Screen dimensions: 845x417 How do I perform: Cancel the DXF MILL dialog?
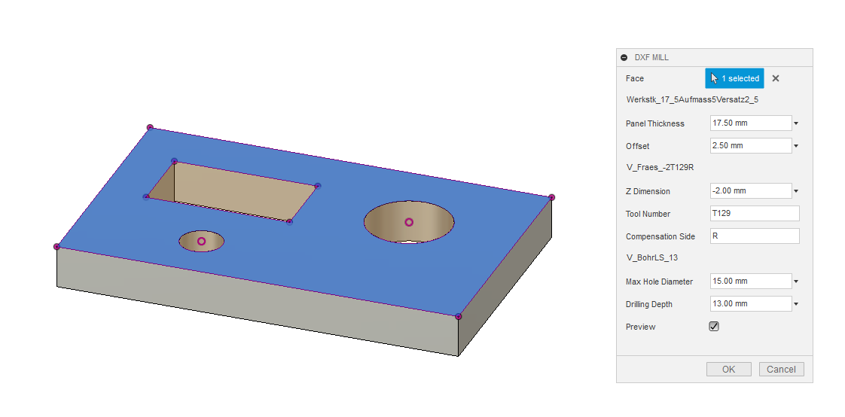781,369
